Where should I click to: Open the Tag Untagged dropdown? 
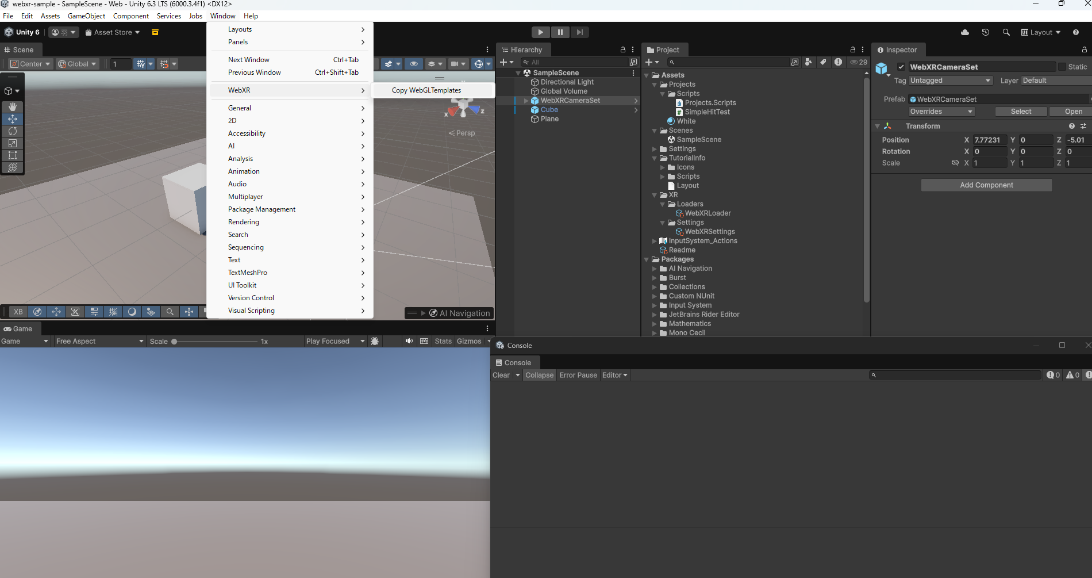coord(949,81)
